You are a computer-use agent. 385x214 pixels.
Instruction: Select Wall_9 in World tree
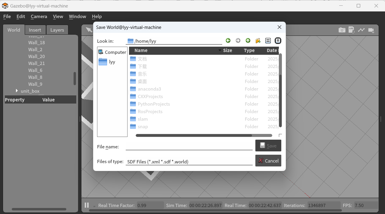coord(35,84)
